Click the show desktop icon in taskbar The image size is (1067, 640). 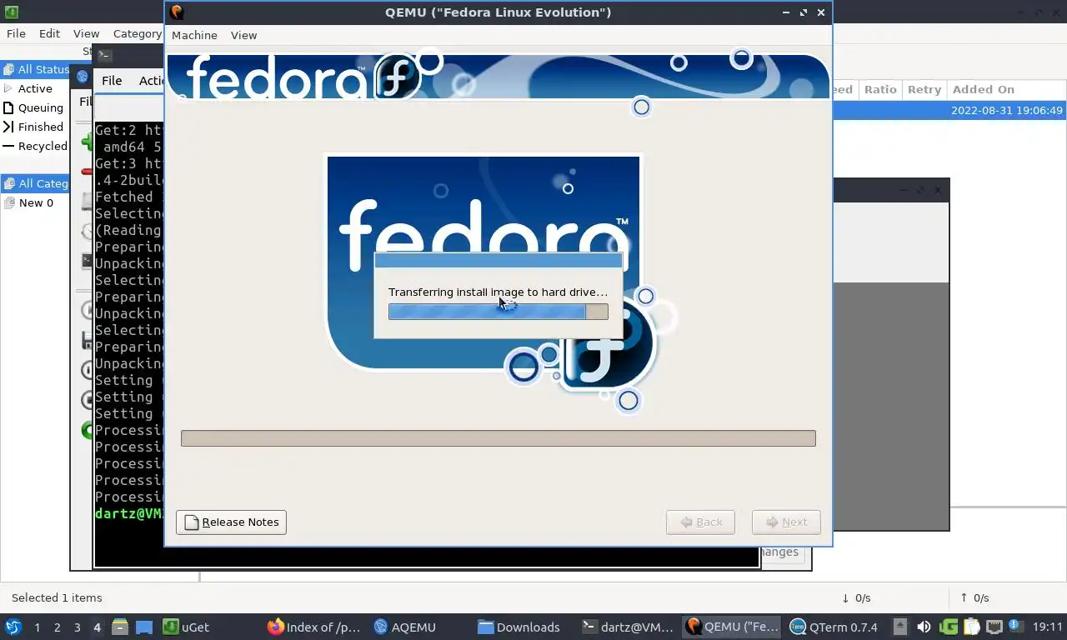144,627
